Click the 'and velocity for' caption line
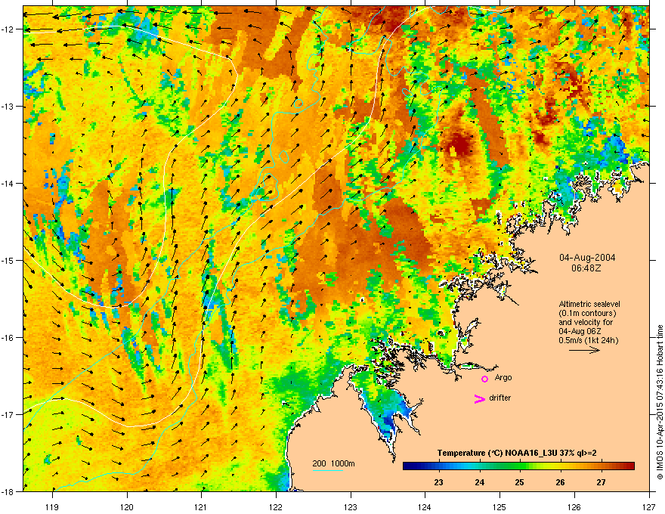The height and width of the screenshot is (514, 665). pos(586,322)
